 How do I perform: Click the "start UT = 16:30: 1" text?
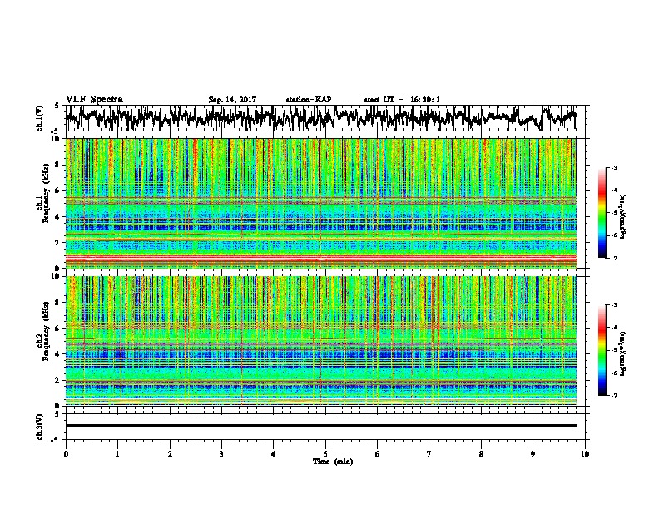click(x=402, y=100)
